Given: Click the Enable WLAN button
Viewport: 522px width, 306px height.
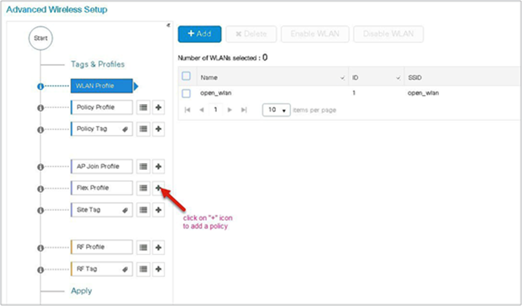Looking at the screenshot, I should click(315, 34).
